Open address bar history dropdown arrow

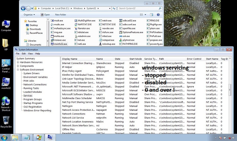110,8
